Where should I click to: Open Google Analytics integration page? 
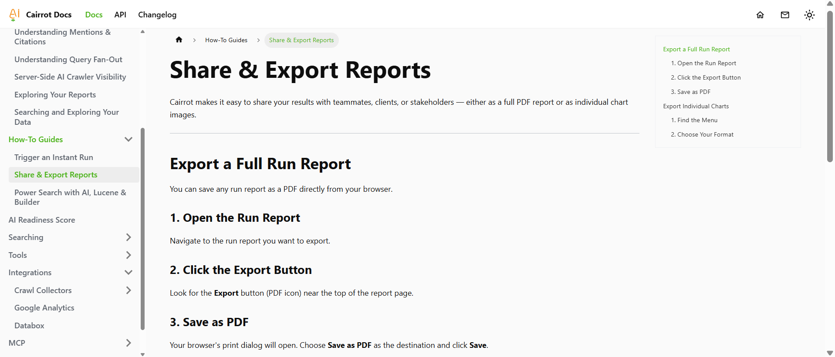click(44, 308)
